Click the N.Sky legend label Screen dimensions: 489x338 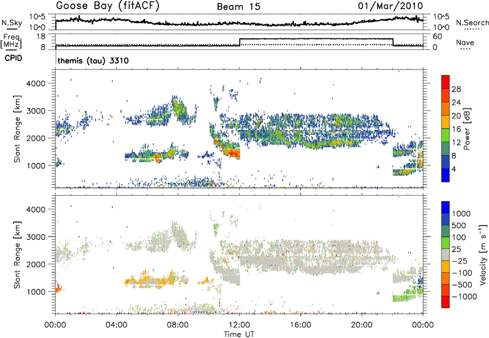tap(12, 23)
